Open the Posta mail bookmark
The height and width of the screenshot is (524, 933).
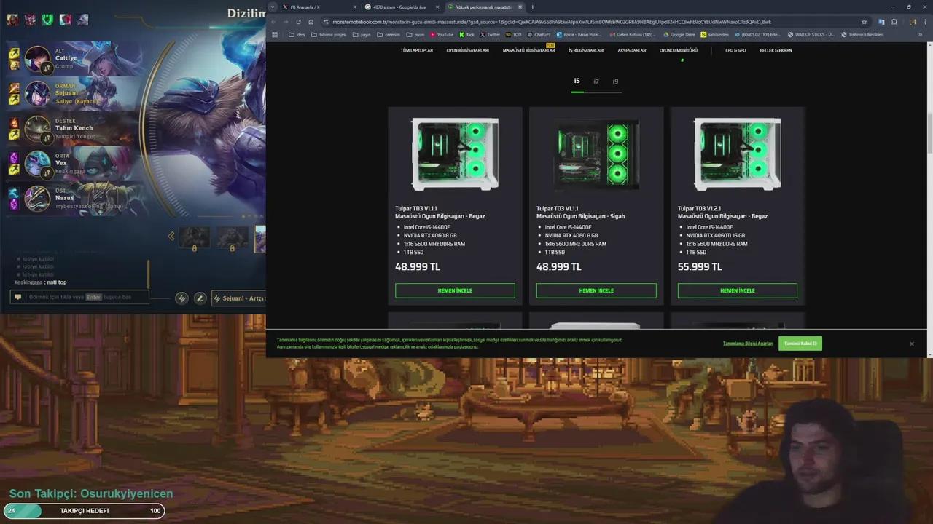(x=579, y=34)
